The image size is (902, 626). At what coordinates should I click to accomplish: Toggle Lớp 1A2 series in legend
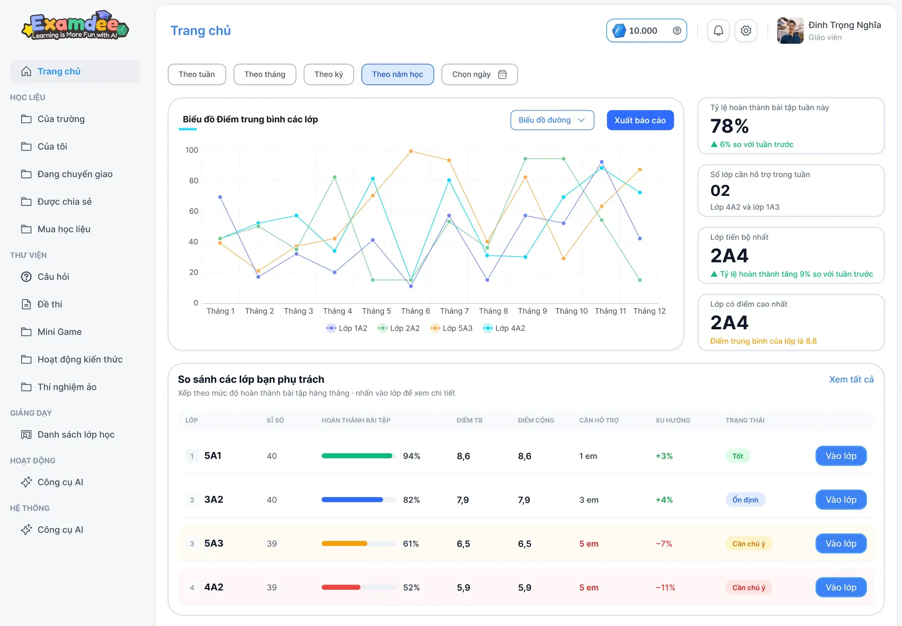point(347,328)
